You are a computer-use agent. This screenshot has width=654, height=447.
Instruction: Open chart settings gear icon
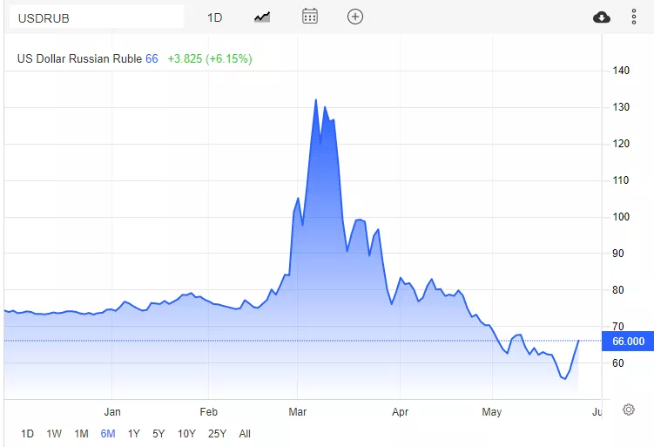point(628,410)
